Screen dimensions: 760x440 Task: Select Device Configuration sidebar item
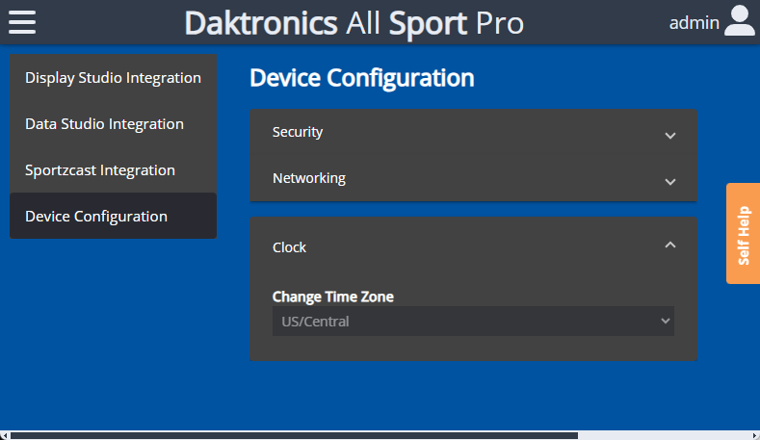96,217
